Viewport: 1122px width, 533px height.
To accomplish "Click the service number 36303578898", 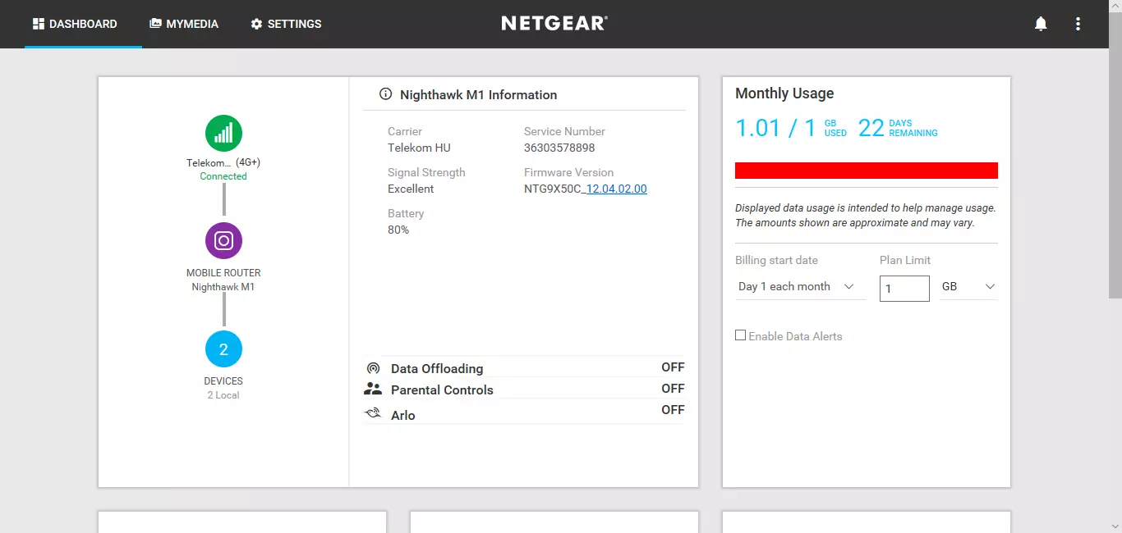I will click(559, 148).
